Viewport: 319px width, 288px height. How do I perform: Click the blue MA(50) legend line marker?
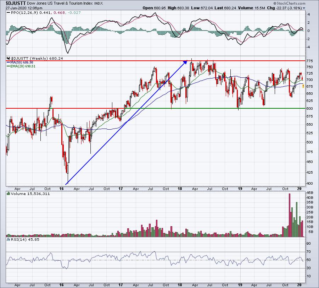(x=9, y=63)
